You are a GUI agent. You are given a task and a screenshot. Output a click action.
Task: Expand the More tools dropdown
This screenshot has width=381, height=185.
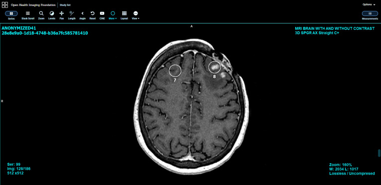tap(113, 15)
